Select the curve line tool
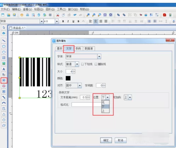This screenshot has height=148, width=176. pos(4,97)
